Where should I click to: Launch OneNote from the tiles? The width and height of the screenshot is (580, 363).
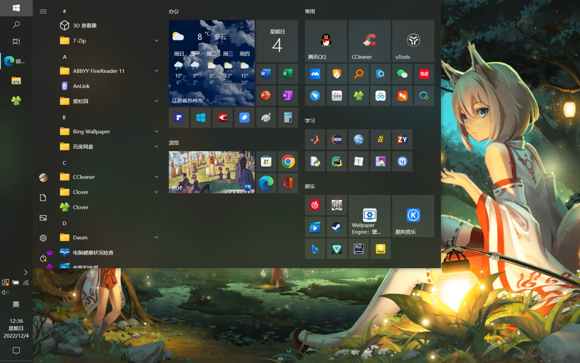coord(288,96)
